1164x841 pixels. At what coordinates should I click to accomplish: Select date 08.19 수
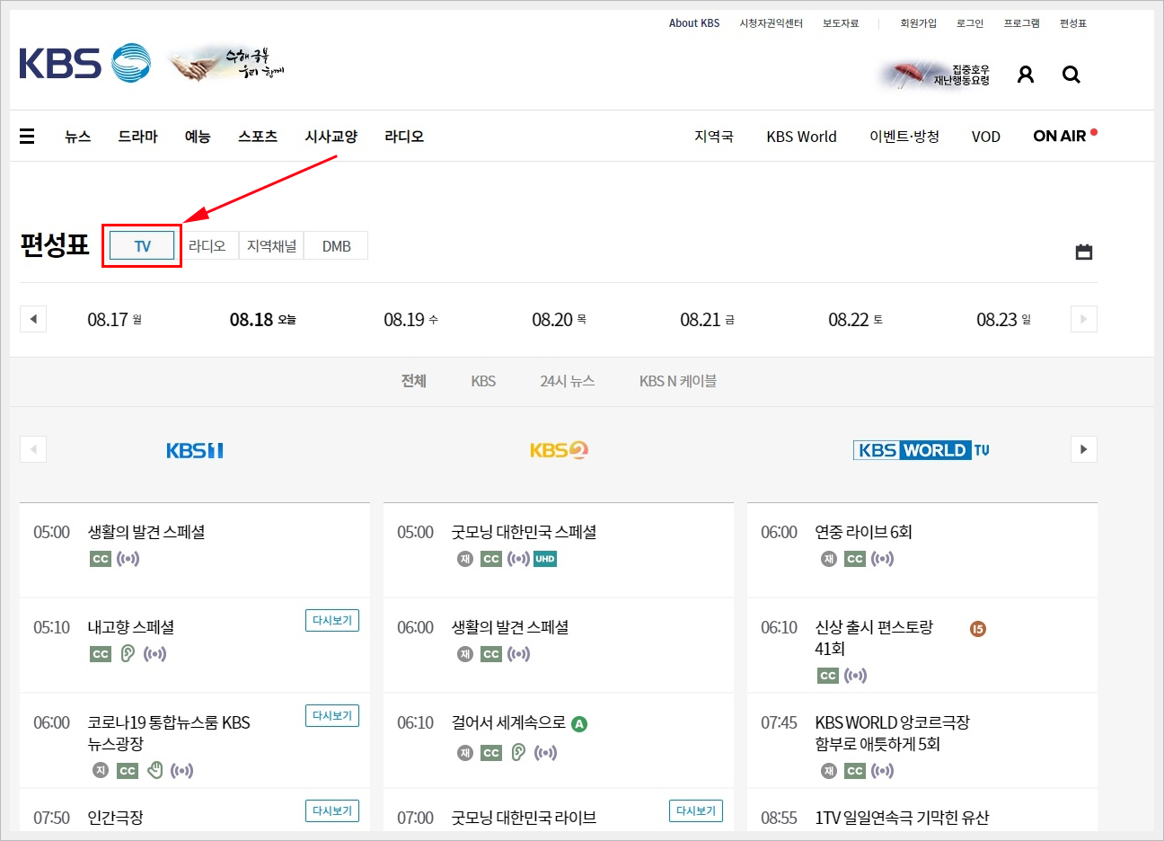point(410,320)
